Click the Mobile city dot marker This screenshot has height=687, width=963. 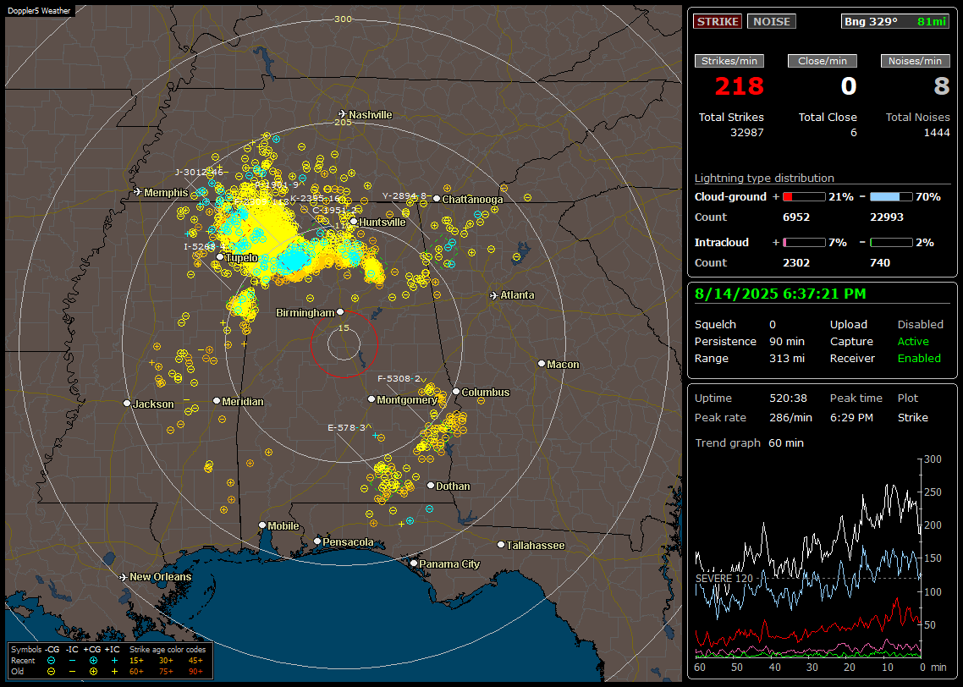(x=262, y=525)
